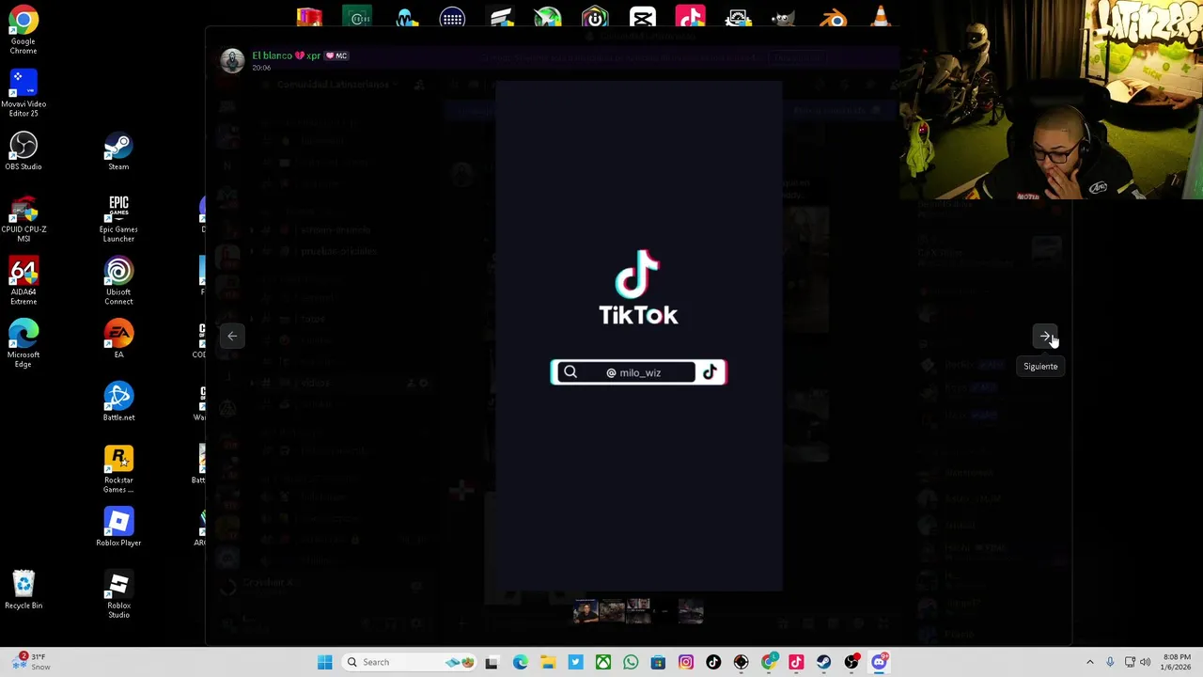The image size is (1203, 677).
Task: Switch to Discord from the taskbar
Action: coord(879,662)
